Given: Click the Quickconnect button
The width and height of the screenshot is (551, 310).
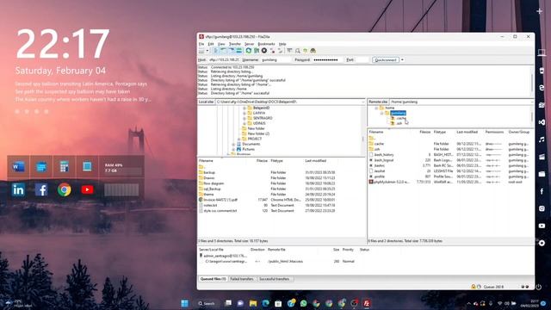Looking at the screenshot, I should click(x=386, y=60).
